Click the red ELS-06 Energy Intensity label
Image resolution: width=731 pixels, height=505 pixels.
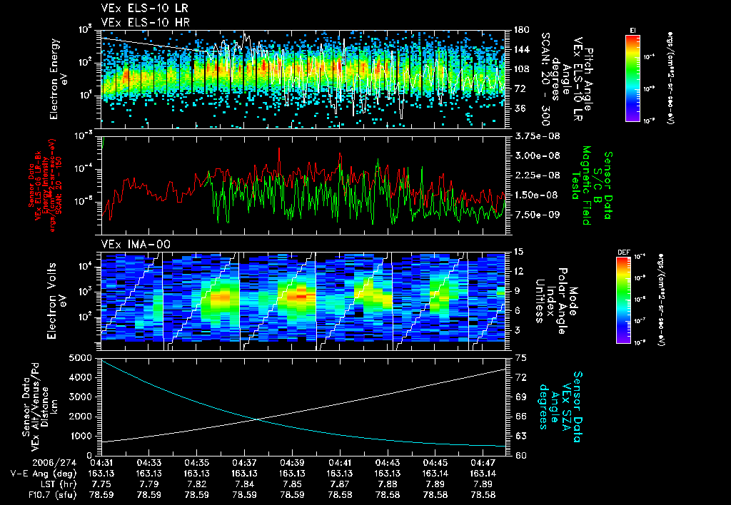[46, 185]
